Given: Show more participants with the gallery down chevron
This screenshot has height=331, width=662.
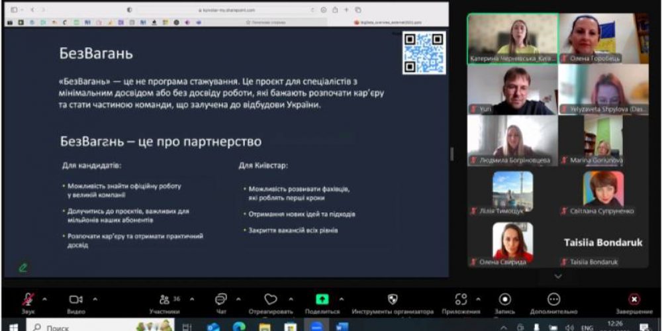Looking at the screenshot, I should tap(557, 276).
